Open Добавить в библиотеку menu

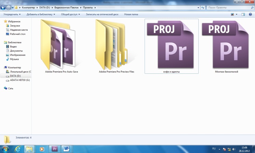point(41,14)
